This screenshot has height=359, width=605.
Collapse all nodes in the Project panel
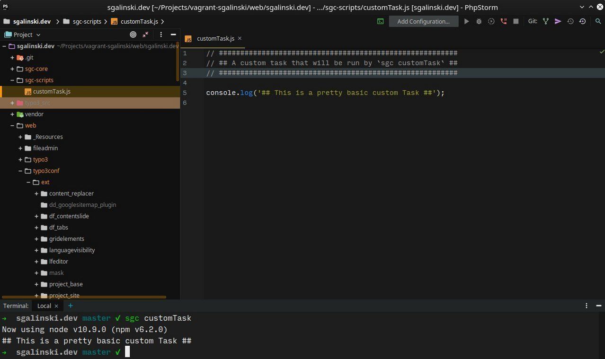click(145, 35)
